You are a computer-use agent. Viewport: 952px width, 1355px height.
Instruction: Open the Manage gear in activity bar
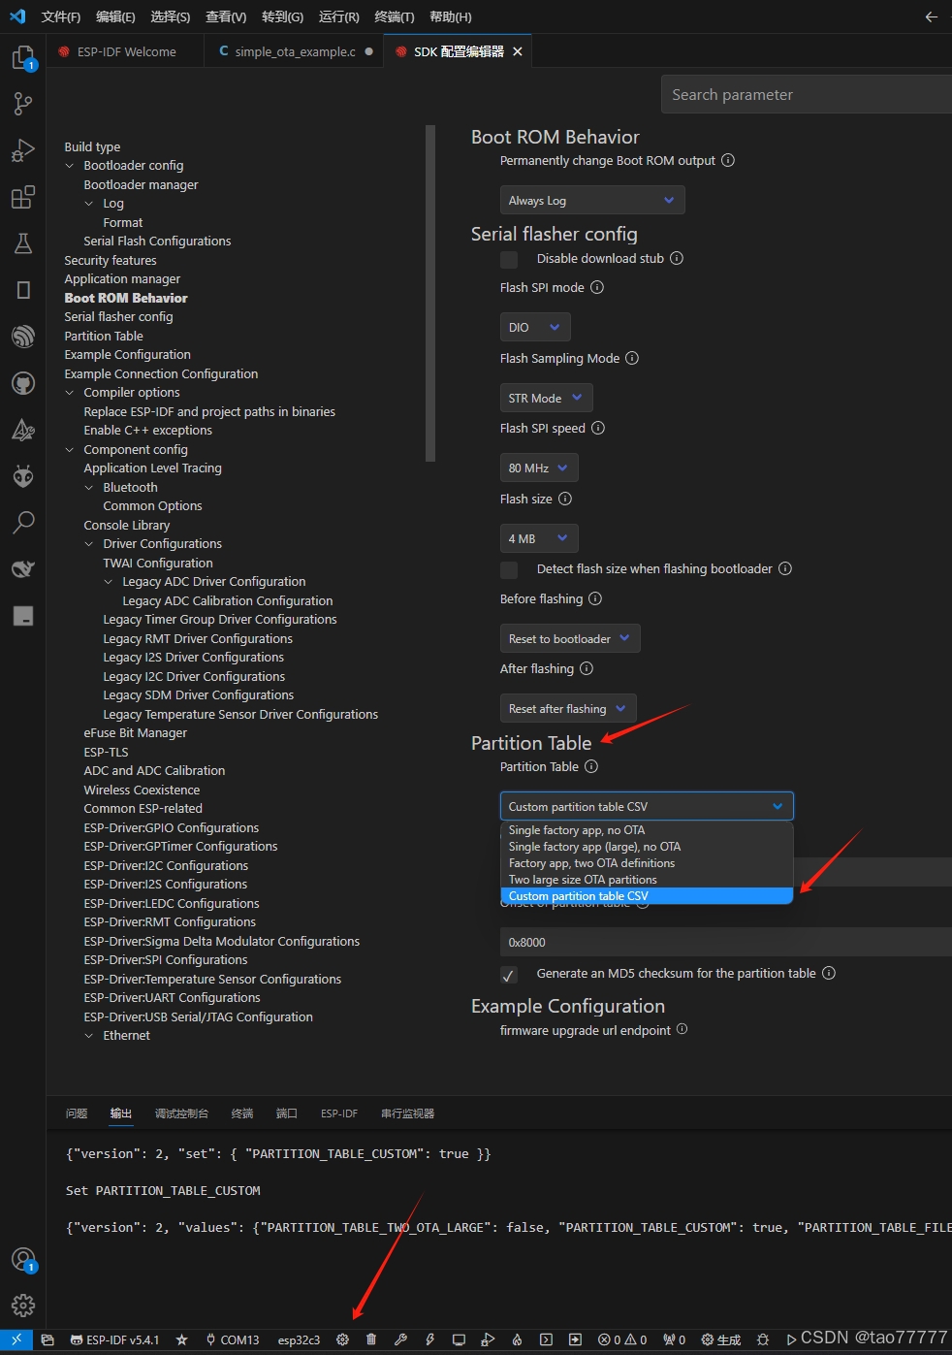click(x=23, y=1306)
